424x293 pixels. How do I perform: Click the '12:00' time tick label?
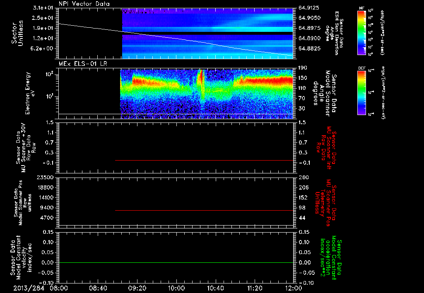294,288
